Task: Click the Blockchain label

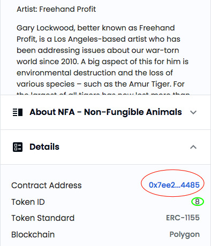Action: pyautogui.click(x=33, y=235)
